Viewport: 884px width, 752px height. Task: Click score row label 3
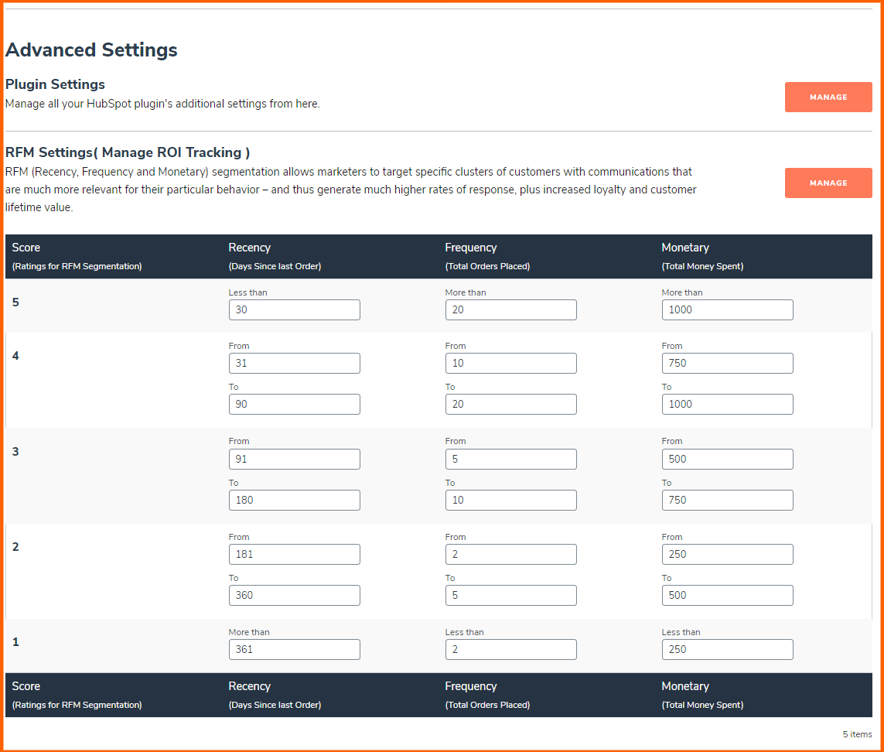15,452
